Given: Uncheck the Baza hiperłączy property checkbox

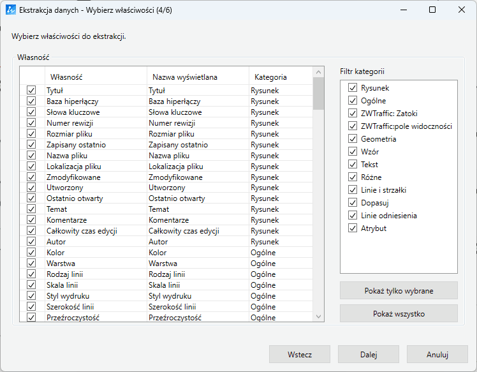Looking at the screenshot, I should 31,101.
